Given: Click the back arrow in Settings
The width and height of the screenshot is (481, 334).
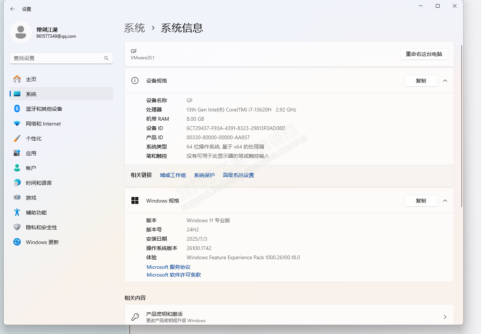Looking at the screenshot, I should 12,9.
